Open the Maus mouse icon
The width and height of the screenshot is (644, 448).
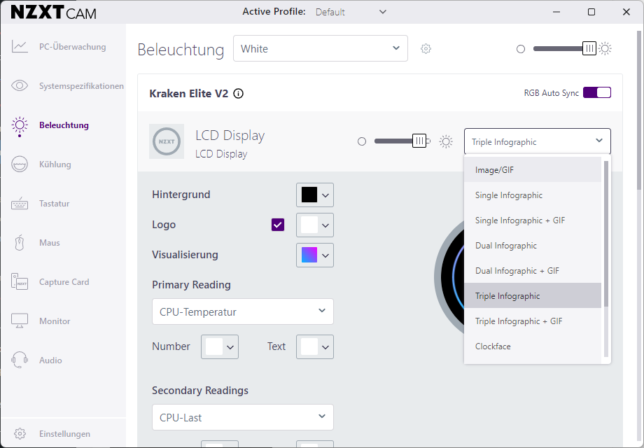coord(20,243)
